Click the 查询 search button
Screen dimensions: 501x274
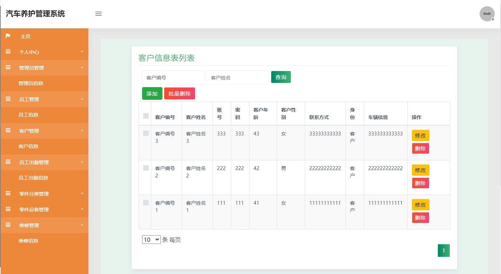pyautogui.click(x=281, y=77)
